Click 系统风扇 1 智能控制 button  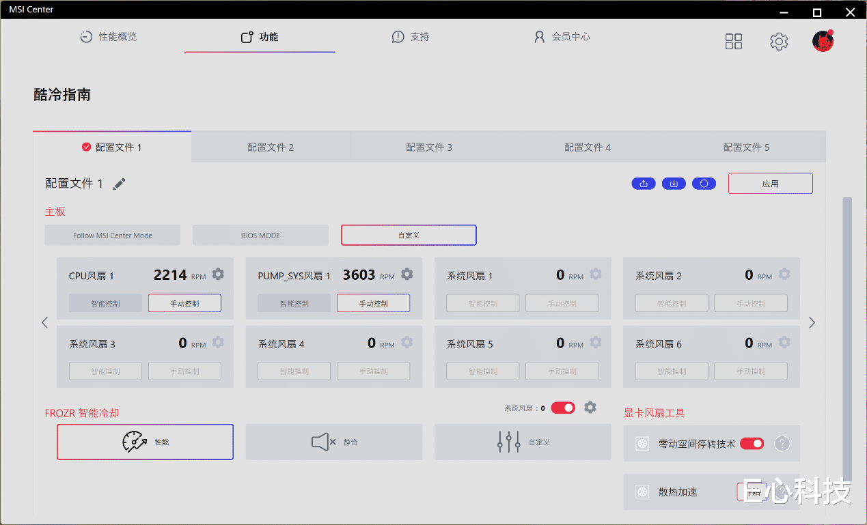pos(483,303)
